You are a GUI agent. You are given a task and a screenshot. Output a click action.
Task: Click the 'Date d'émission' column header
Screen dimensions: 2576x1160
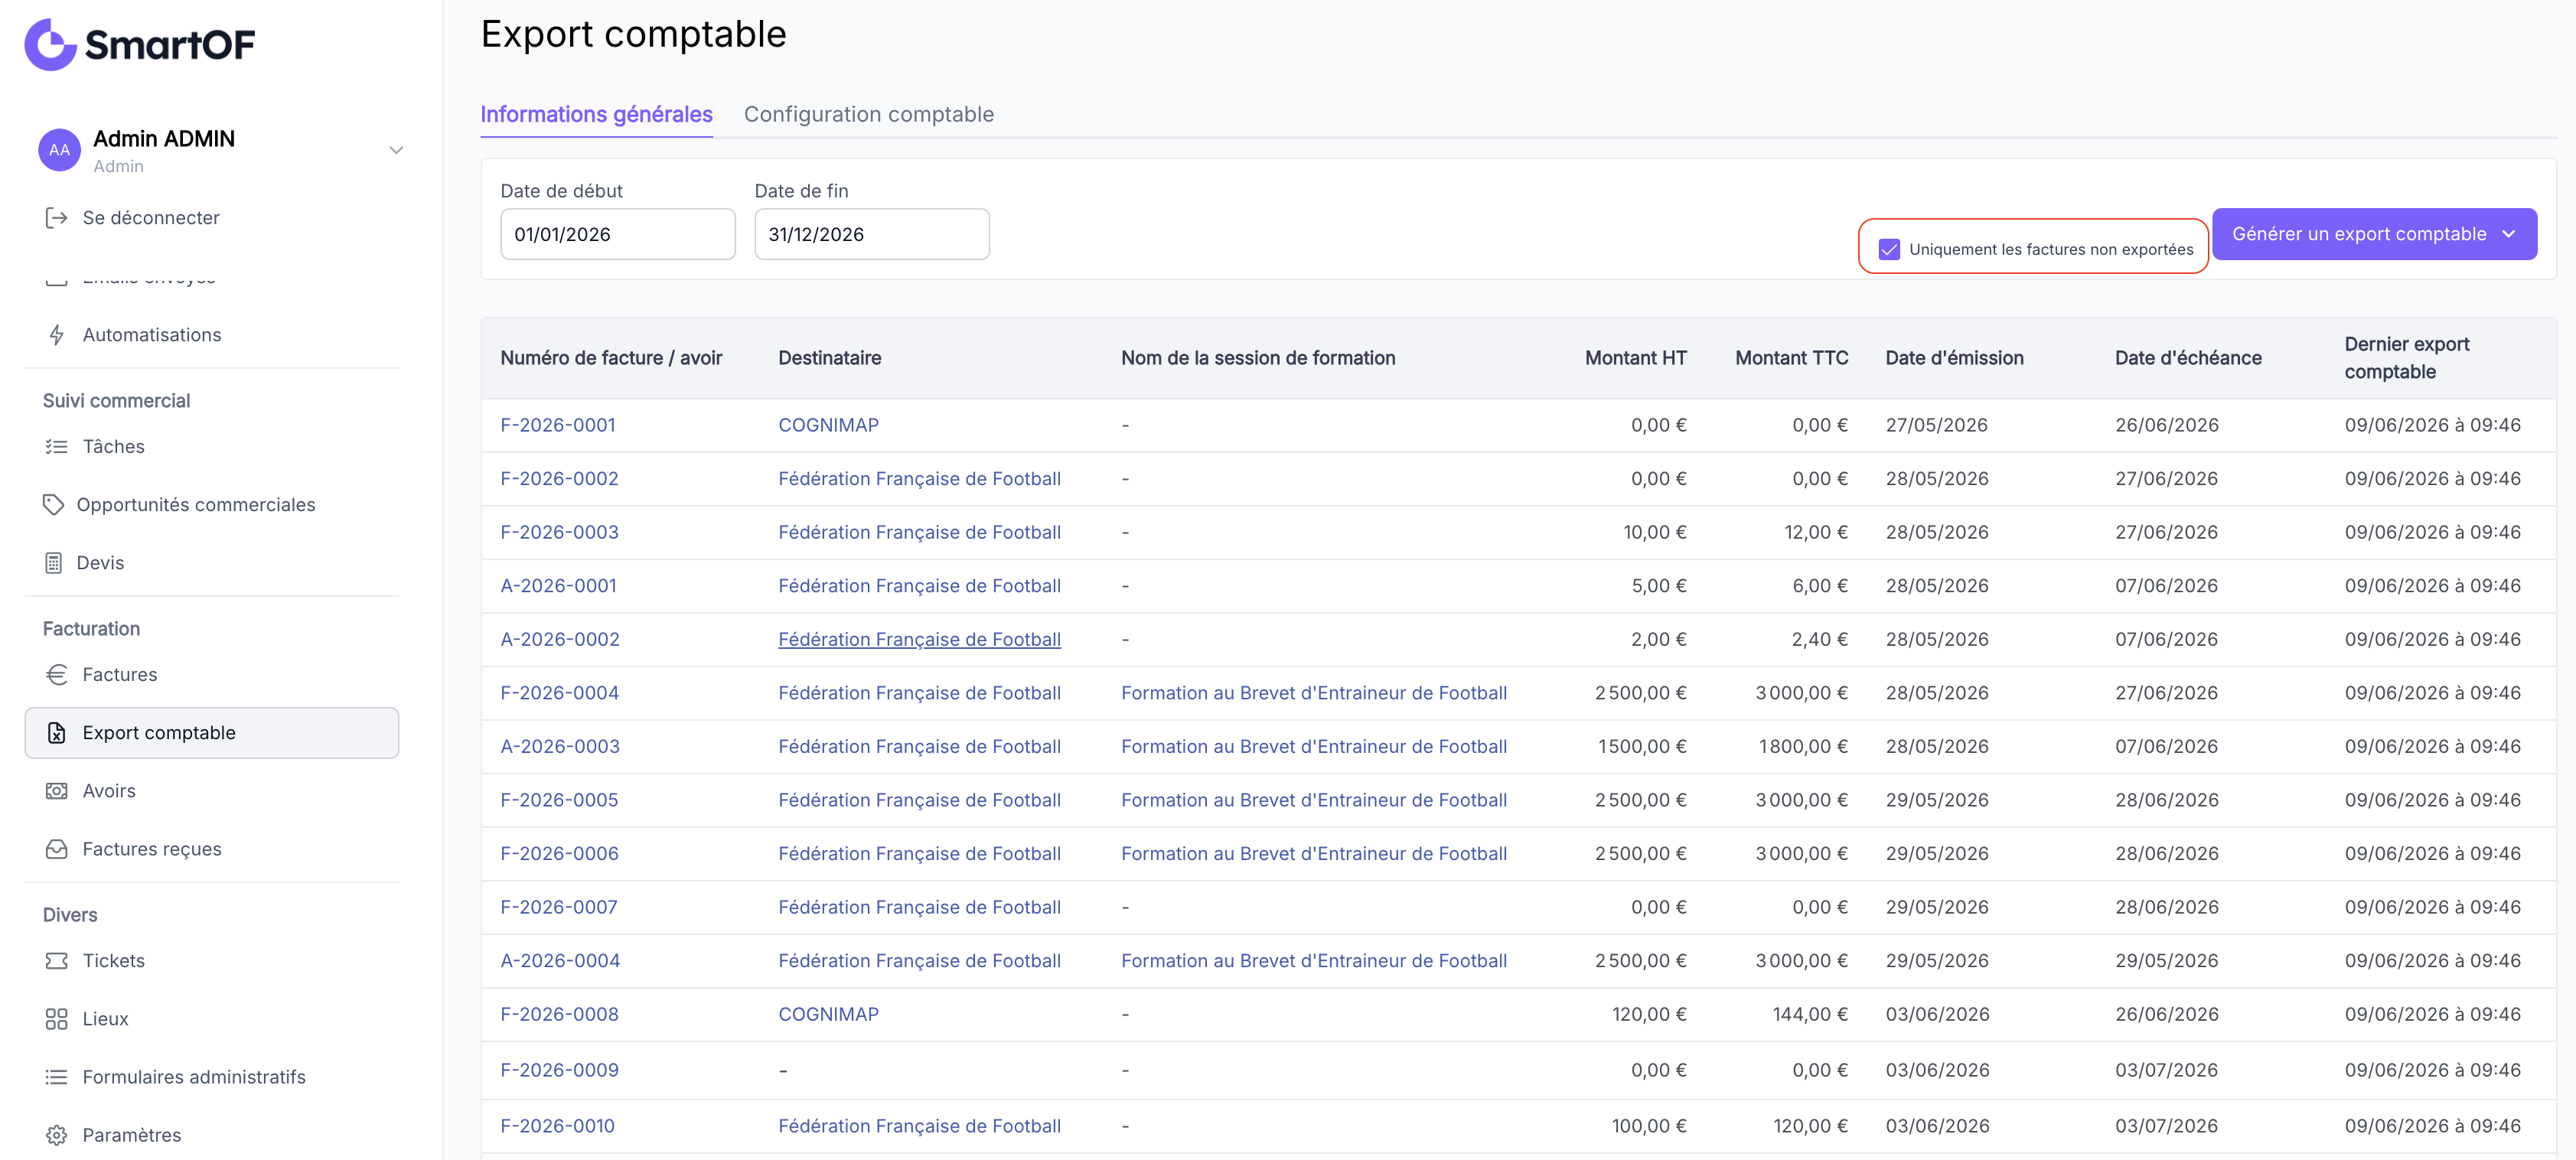1954,358
